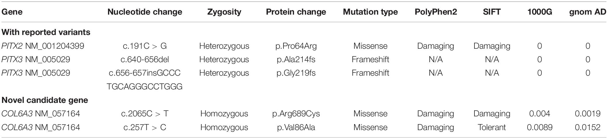
Task: Click the SIFT column header
Action: pyautogui.click(x=492, y=12)
